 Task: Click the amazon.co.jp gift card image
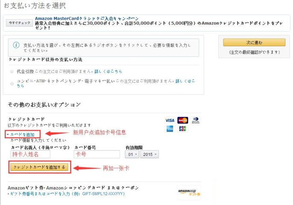tap(189, 193)
